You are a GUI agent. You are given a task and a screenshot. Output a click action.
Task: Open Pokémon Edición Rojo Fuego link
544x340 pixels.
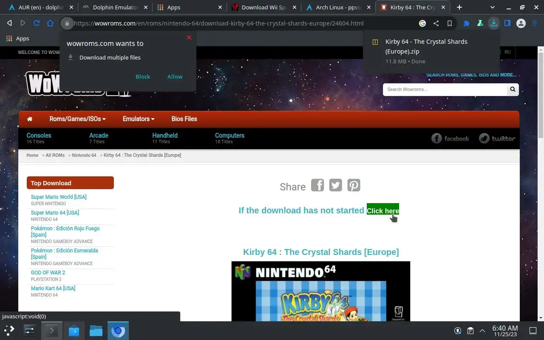65,232
